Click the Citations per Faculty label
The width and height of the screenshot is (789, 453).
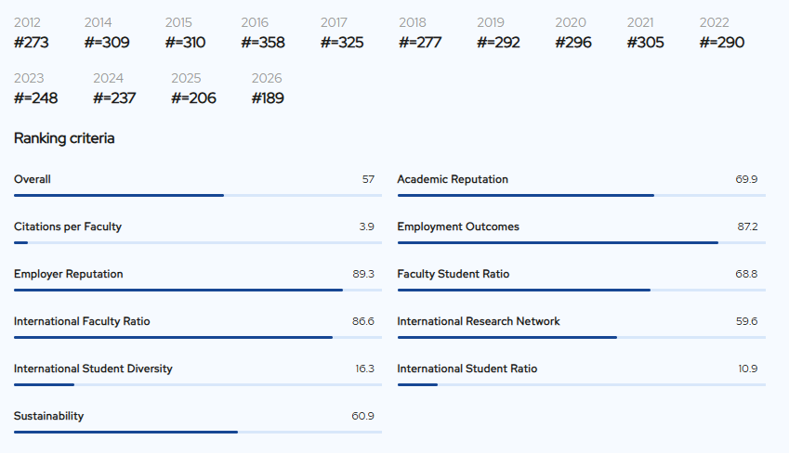(x=67, y=226)
